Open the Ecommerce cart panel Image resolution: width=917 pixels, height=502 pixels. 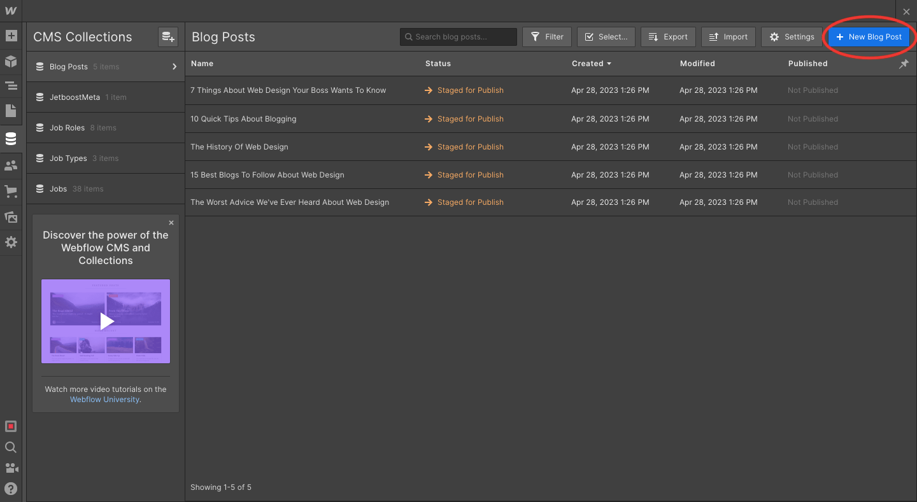pyautogui.click(x=11, y=191)
